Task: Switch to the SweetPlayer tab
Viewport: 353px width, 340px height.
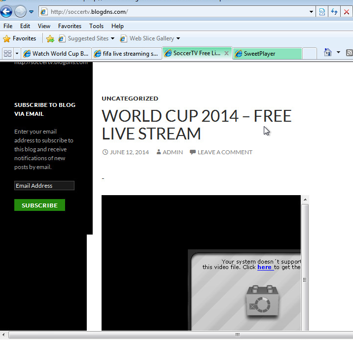Action: point(267,54)
